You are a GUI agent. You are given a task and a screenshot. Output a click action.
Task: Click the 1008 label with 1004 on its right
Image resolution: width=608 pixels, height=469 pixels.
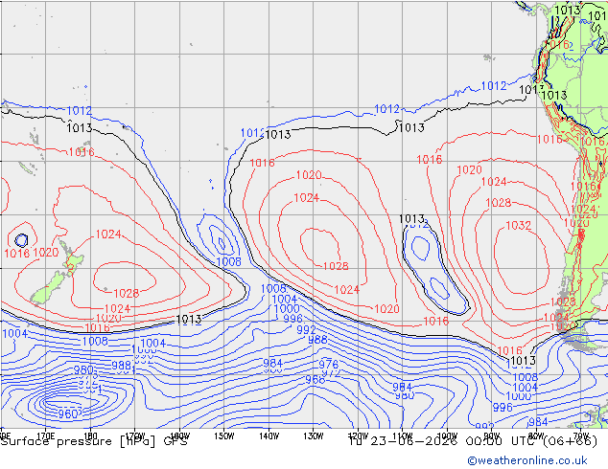pos(95,341)
